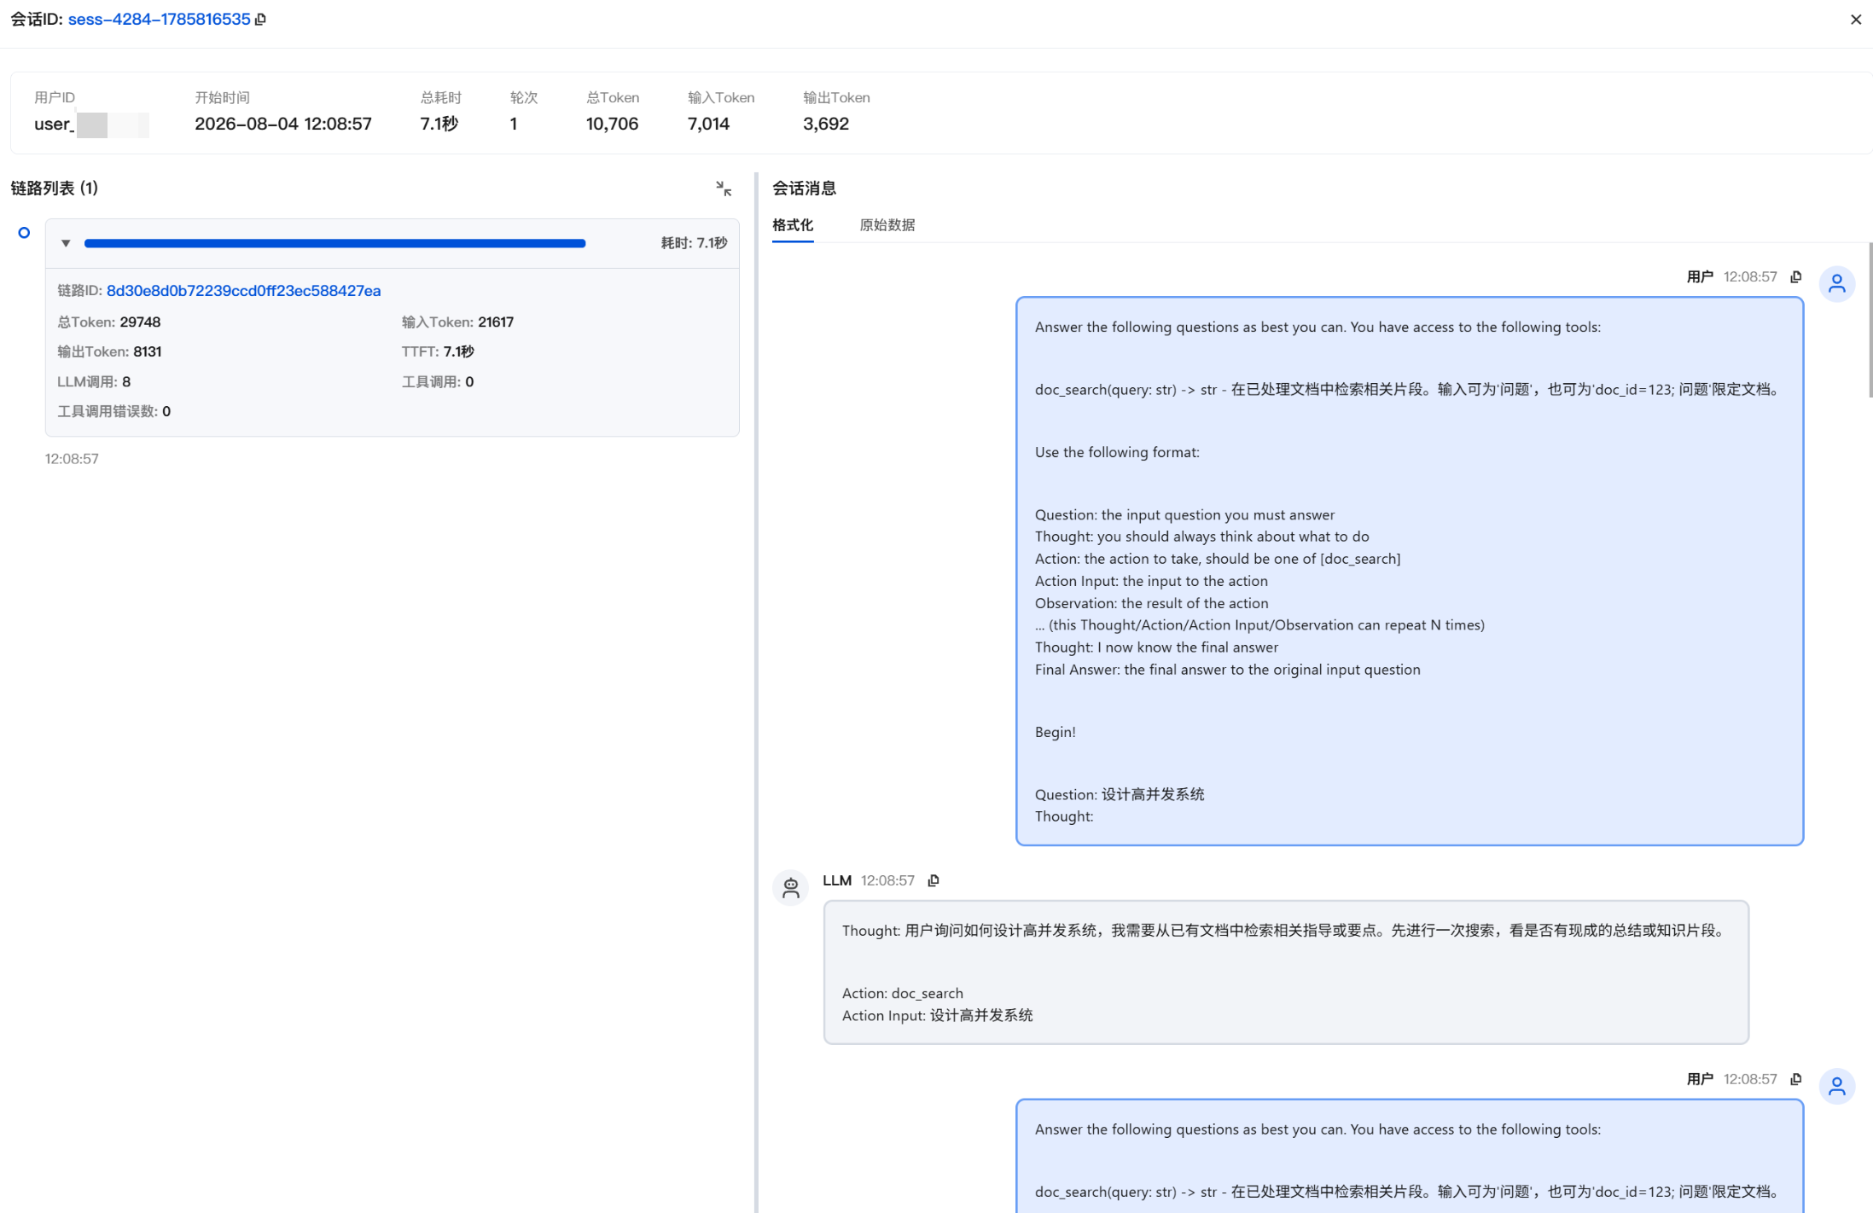Copy the session ID sess-4284-1785816535
The image size is (1873, 1213).
[261, 19]
